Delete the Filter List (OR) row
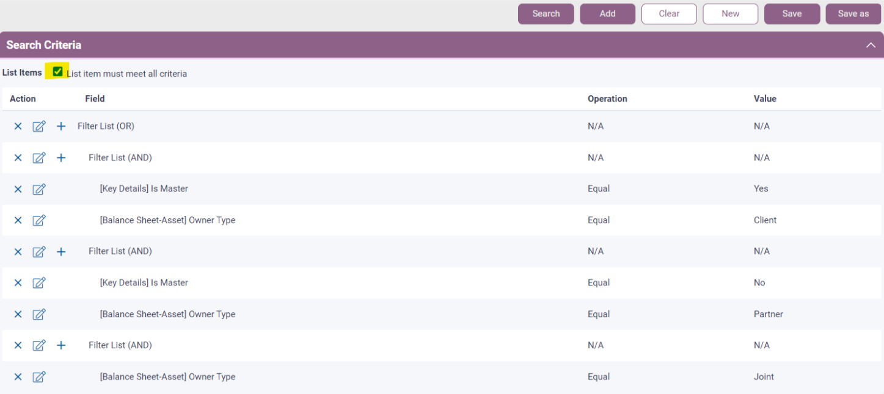The image size is (884, 394). pyautogui.click(x=18, y=126)
